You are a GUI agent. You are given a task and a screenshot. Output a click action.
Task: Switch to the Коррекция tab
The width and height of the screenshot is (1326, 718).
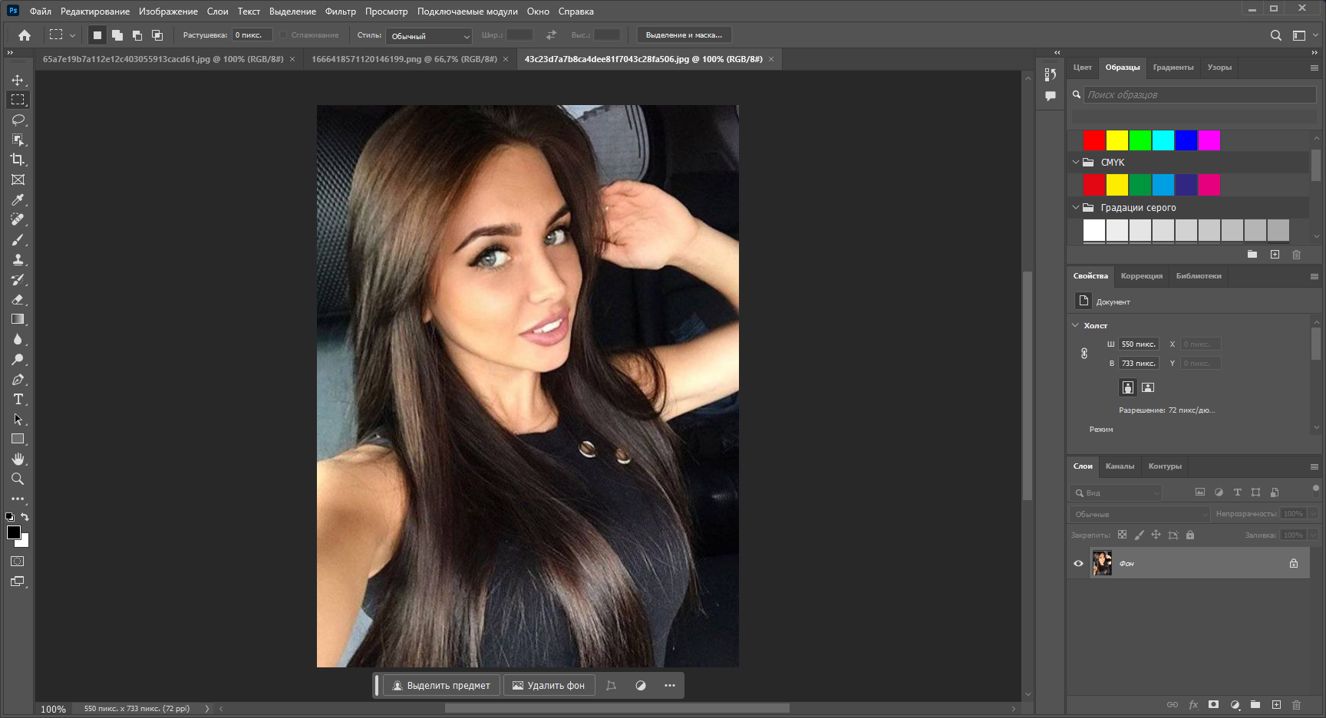1141,276
